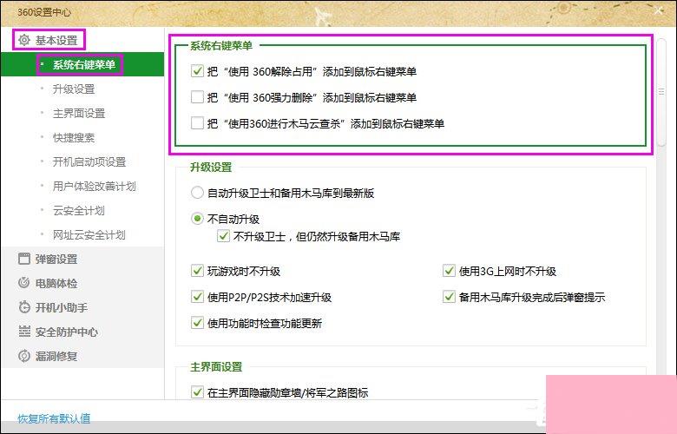Toggle 在主界面隐藏勋章墙/将军之路图标 checkbox
The height and width of the screenshot is (434, 677).
click(197, 392)
